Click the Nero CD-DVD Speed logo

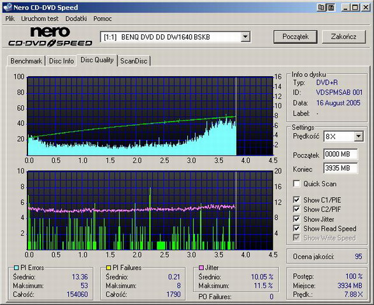pyautogui.click(x=50, y=37)
